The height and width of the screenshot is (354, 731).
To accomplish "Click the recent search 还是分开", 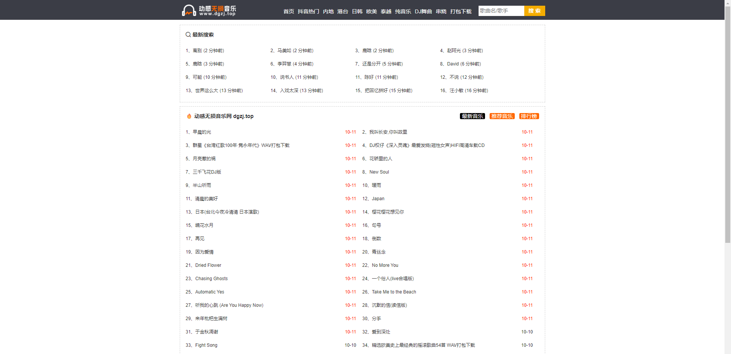I will click(x=372, y=64).
